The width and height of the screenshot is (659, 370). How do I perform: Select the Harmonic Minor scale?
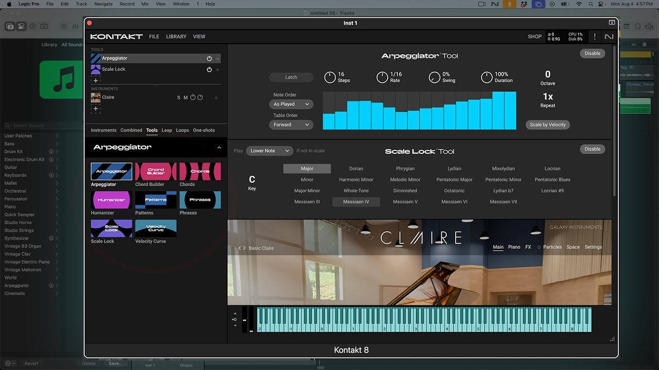tap(356, 180)
